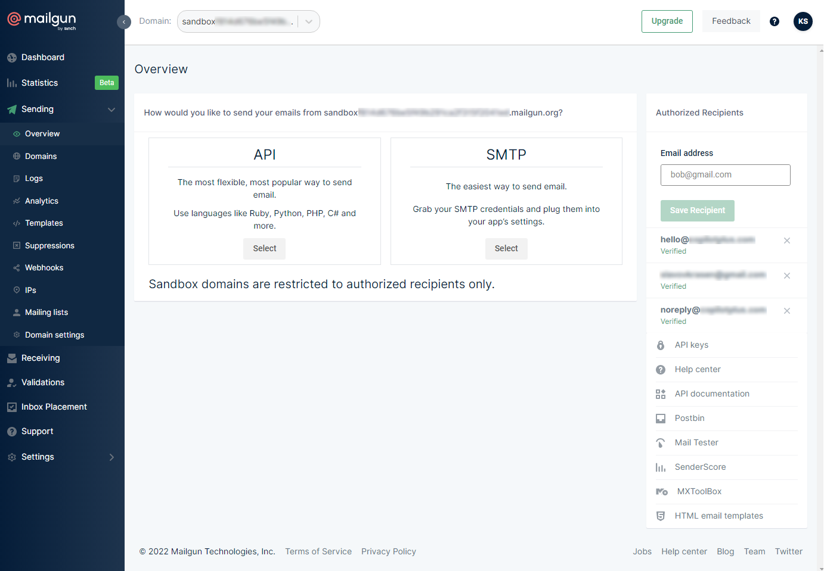Click the help question mark icon
824x571 pixels.
click(775, 21)
